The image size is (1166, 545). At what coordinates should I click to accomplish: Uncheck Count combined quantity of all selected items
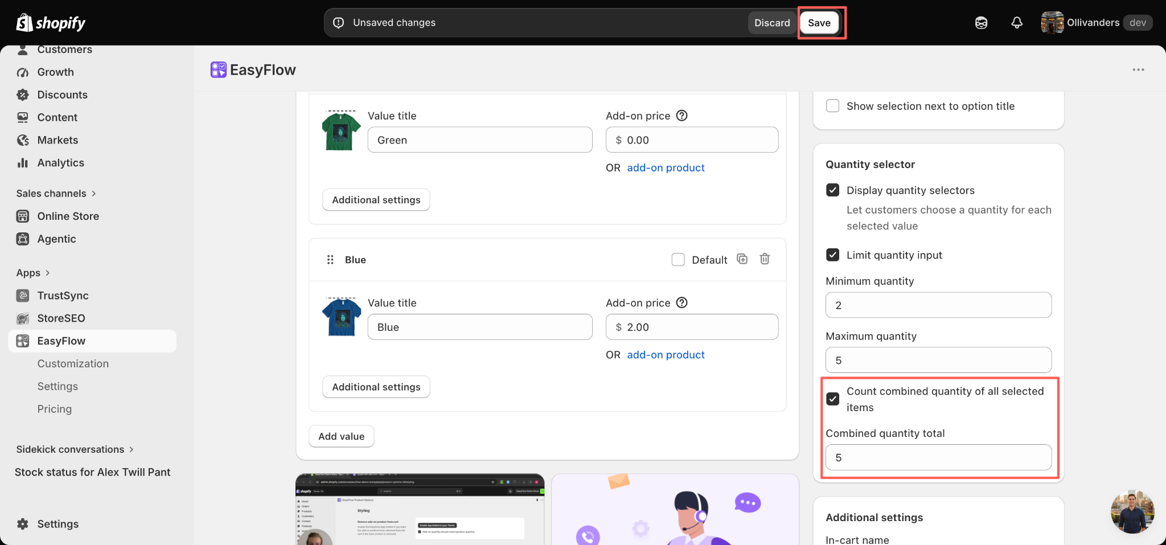point(833,399)
